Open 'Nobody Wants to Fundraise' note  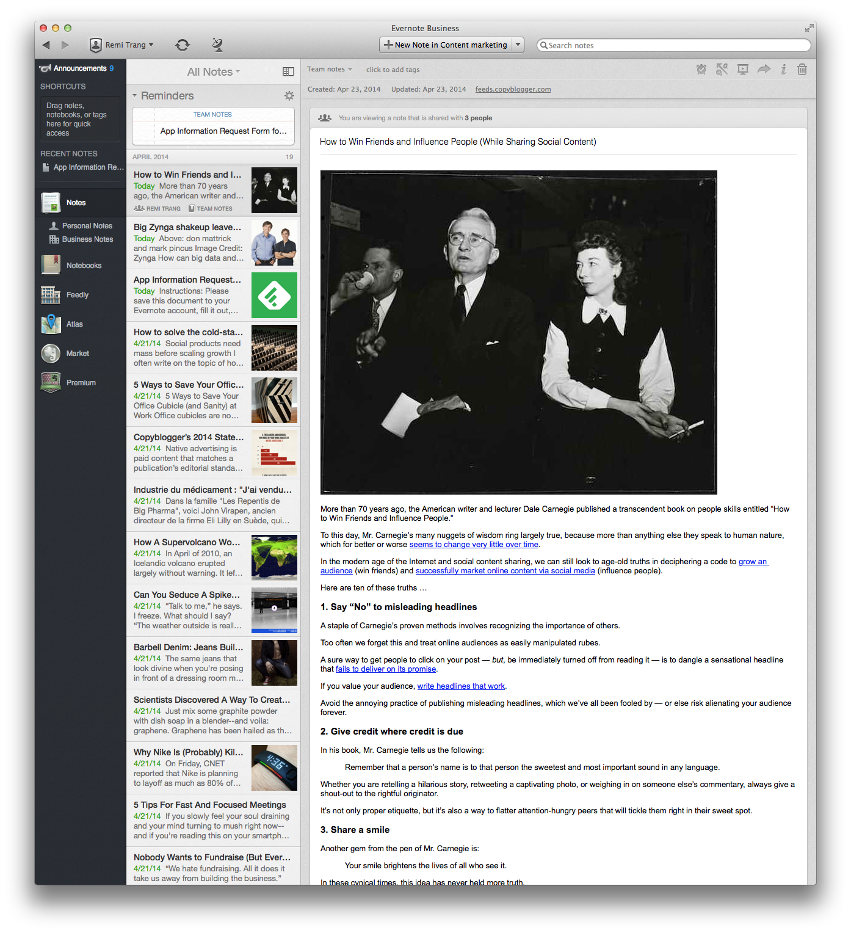[213, 866]
